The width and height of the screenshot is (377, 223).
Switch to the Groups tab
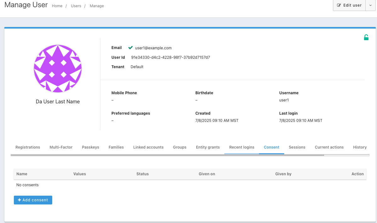pos(180,147)
